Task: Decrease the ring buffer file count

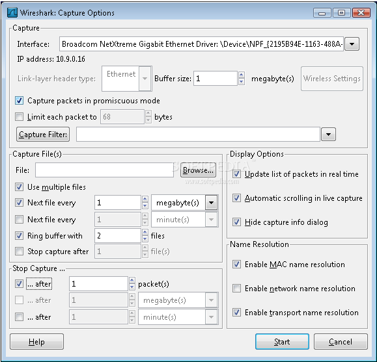Action: (145, 239)
